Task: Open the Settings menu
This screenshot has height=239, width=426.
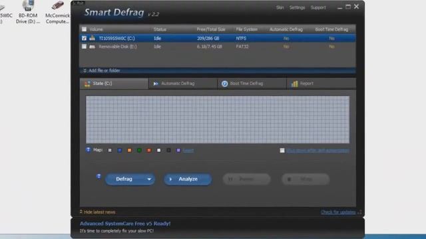Action: click(297, 7)
